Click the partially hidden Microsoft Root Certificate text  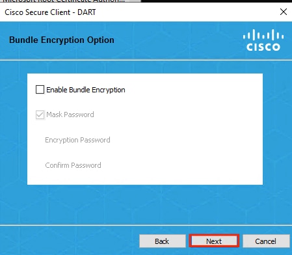64,1
